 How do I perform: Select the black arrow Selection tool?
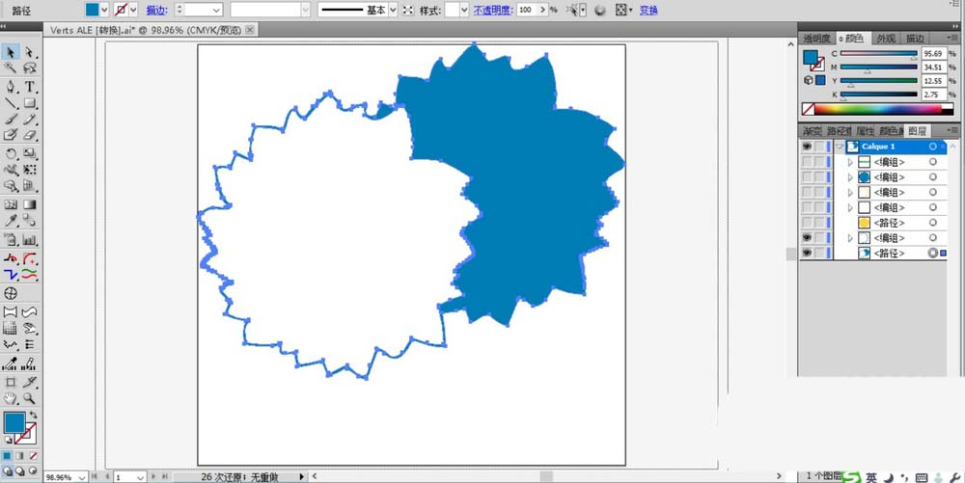click(x=11, y=52)
